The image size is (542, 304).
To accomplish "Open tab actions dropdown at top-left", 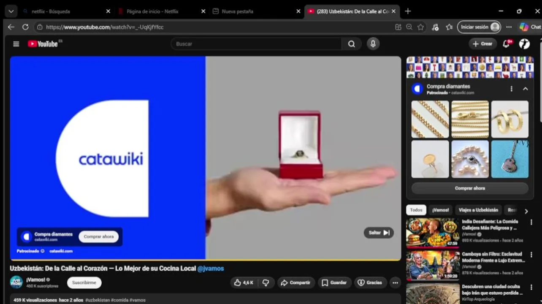I will [11, 11].
